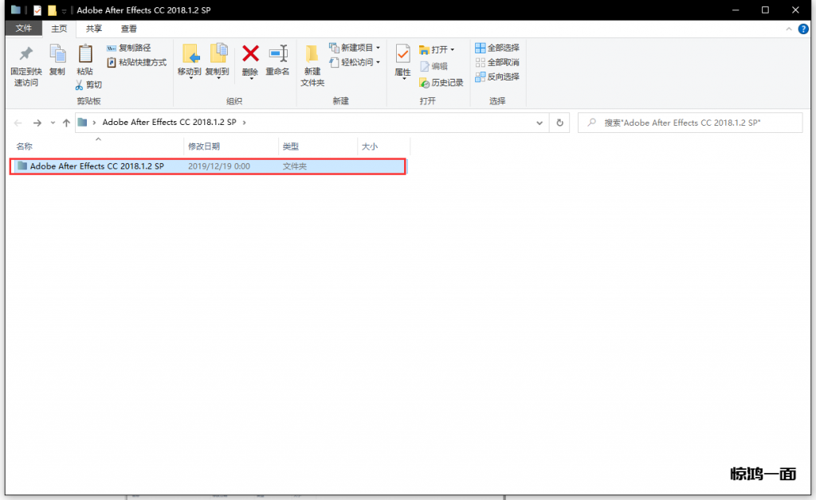Expand the 移动到 dropdown

190,72
